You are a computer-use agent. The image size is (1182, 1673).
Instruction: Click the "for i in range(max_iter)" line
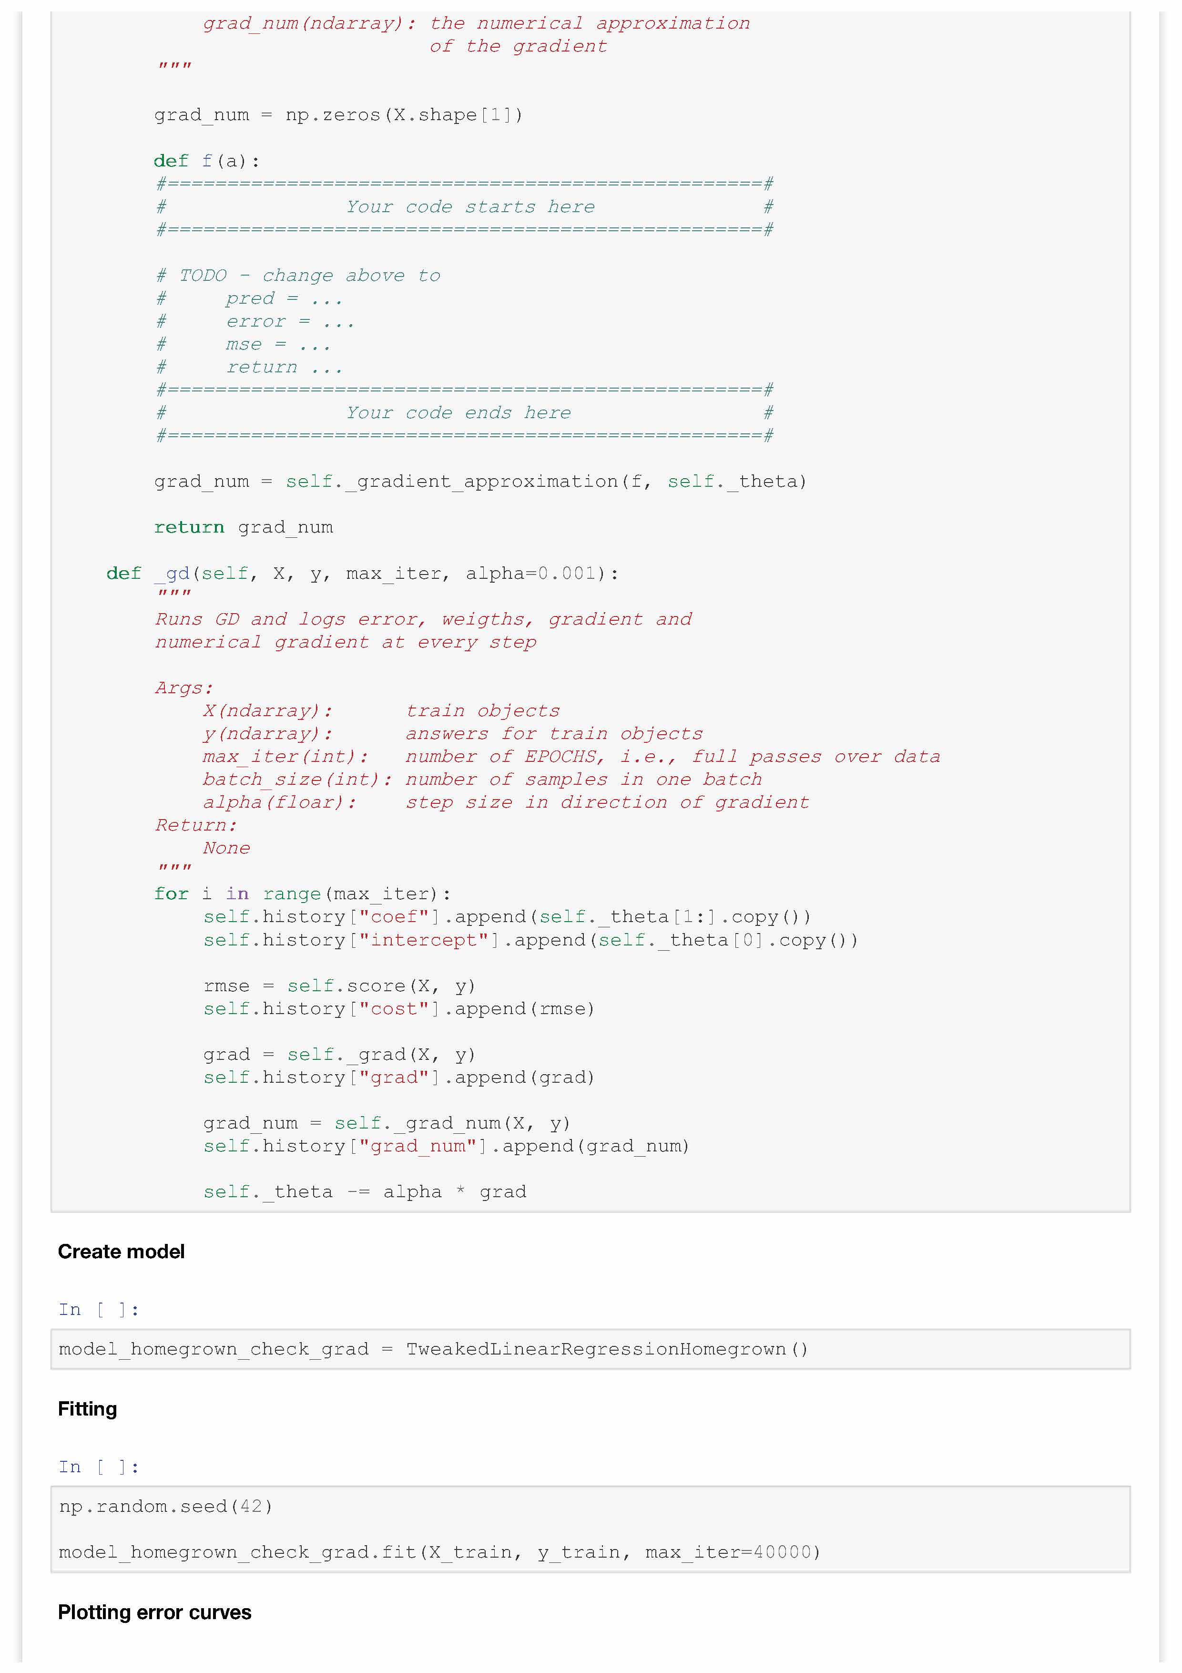(x=302, y=894)
